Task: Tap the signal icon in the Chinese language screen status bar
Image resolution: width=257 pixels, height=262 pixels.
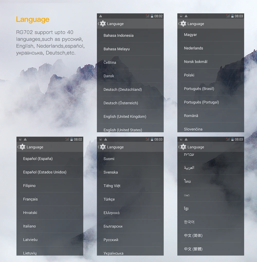Action: tap(228, 139)
